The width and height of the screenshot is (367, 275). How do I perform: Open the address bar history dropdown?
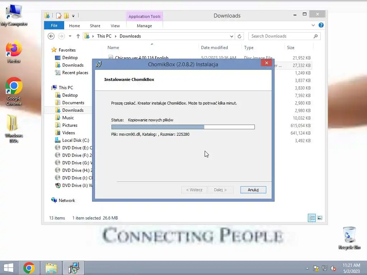[x=232, y=36]
